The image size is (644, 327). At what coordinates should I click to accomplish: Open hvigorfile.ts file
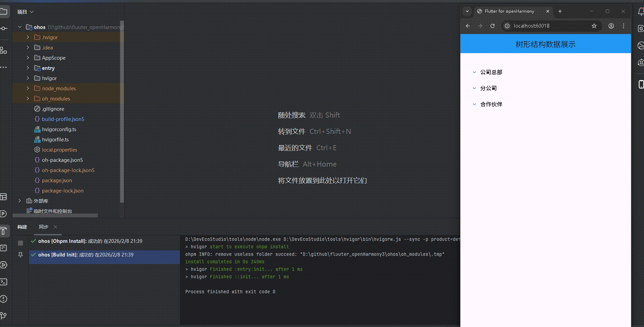point(55,139)
